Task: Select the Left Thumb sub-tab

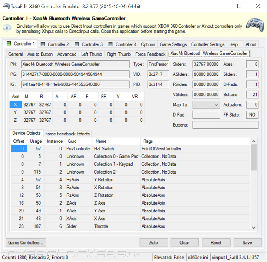Action: point(92,54)
